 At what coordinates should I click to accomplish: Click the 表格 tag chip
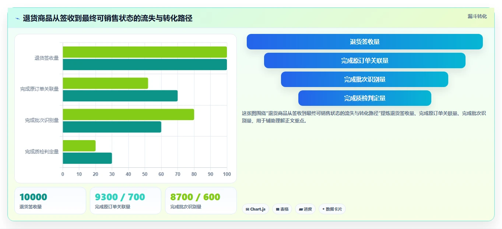282,209
